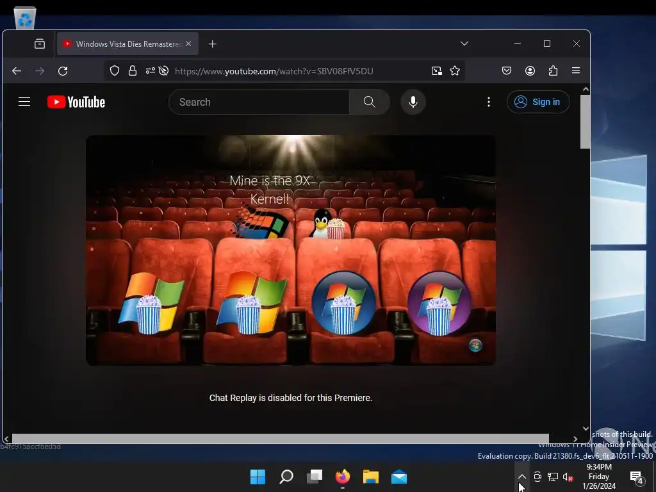Toggle the autoplay blocked indicator
The height and width of the screenshot is (492, 656).
[x=163, y=70]
